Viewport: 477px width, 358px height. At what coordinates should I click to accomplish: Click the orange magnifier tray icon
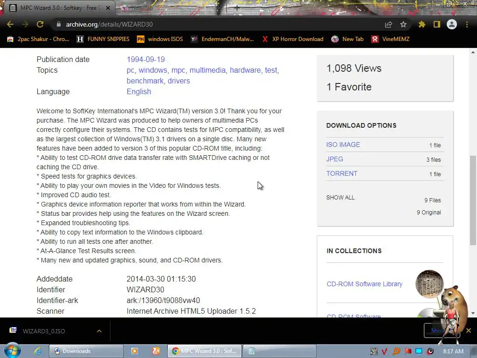396,351
